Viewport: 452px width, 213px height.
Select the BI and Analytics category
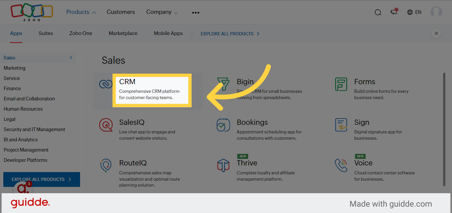(x=21, y=139)
